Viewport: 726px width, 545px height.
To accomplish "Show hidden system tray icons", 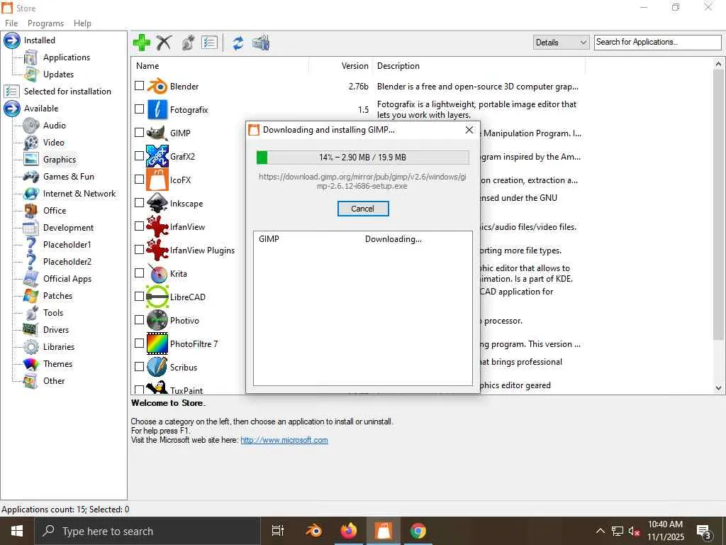I will coord(600,531).
